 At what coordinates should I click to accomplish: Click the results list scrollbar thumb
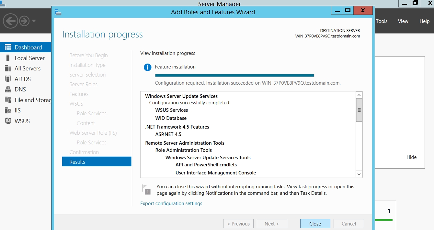tap(359, 110)
